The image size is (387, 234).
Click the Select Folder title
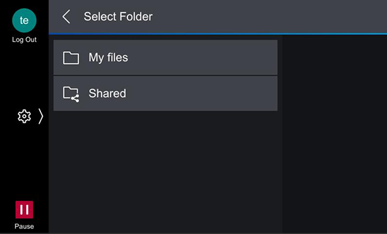(118, 17)
